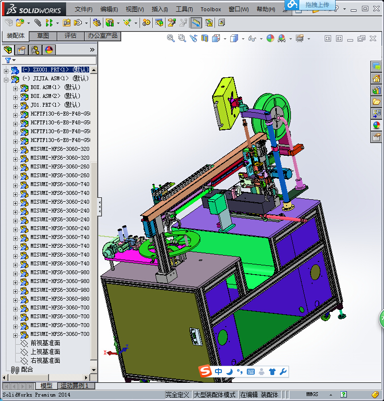Expand FeatureManager tabs double chevron
The height and width of the screenshot is (401, 384).
[x=93, y=49]
